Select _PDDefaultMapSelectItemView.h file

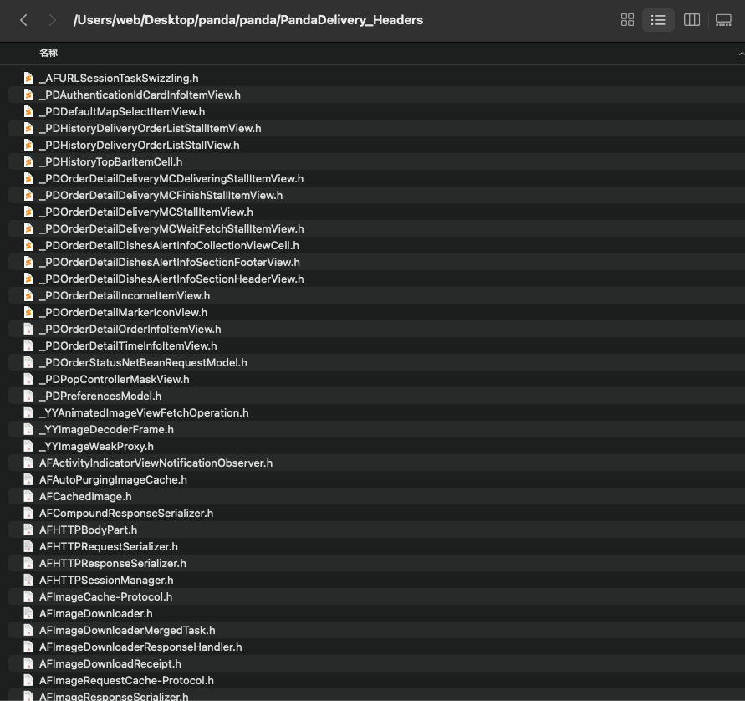point(122,111)
